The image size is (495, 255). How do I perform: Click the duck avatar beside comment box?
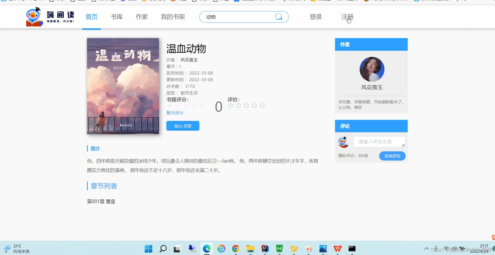(x=343, y=142)
